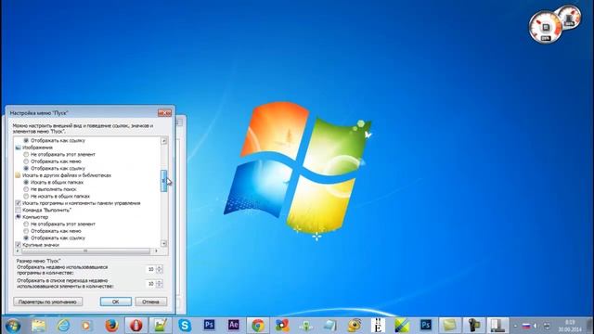Click the horizontal scrollbar right arrow

point(156,251)
